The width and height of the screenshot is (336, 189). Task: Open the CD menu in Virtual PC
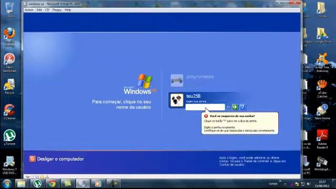click(x=47, y=10)
